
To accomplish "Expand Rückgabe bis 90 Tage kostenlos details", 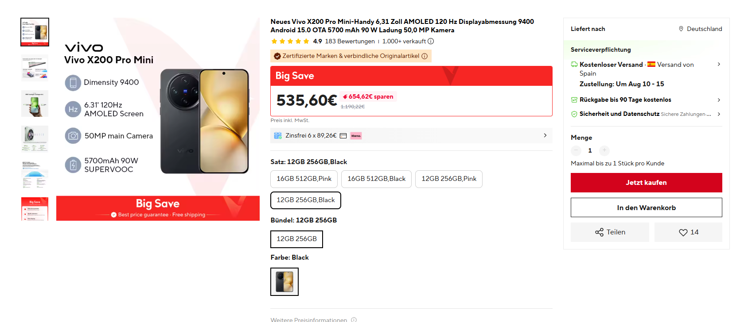I will (x=646, y=100).
